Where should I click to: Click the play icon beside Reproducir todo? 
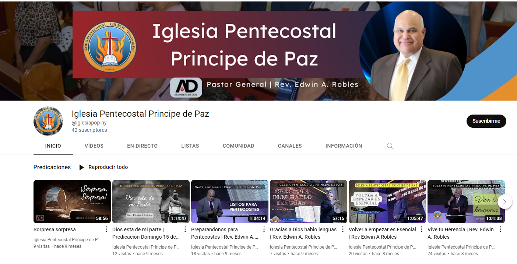pyautogui.click(x=82, y=167)
